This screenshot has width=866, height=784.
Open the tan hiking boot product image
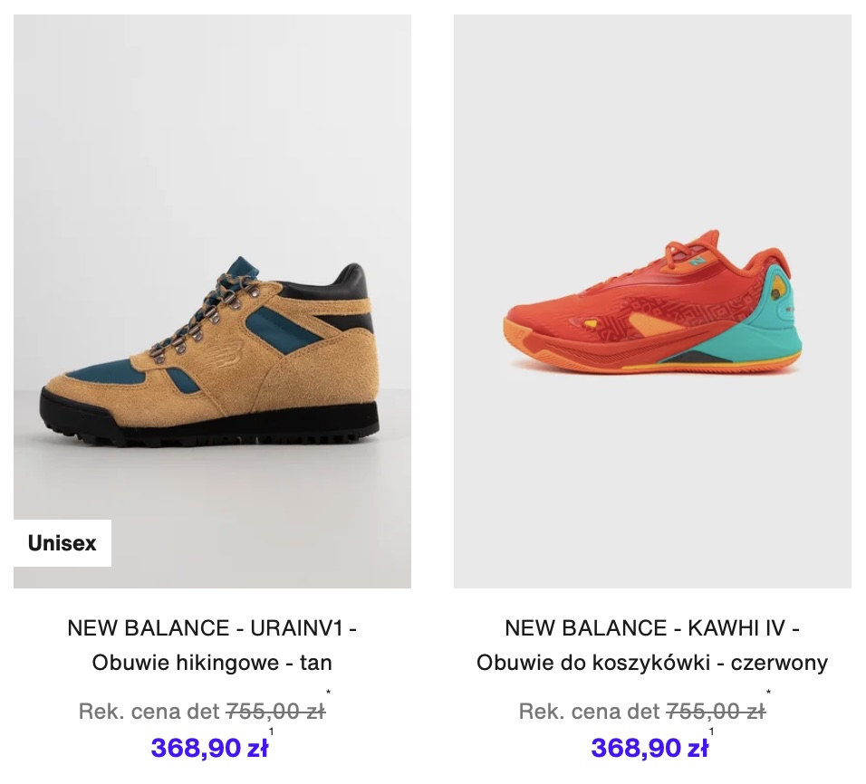click(x=212, y=301)
